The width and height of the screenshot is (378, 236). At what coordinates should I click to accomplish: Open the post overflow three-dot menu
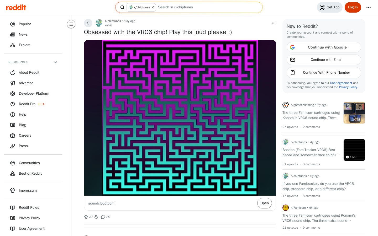pos(274,23)
